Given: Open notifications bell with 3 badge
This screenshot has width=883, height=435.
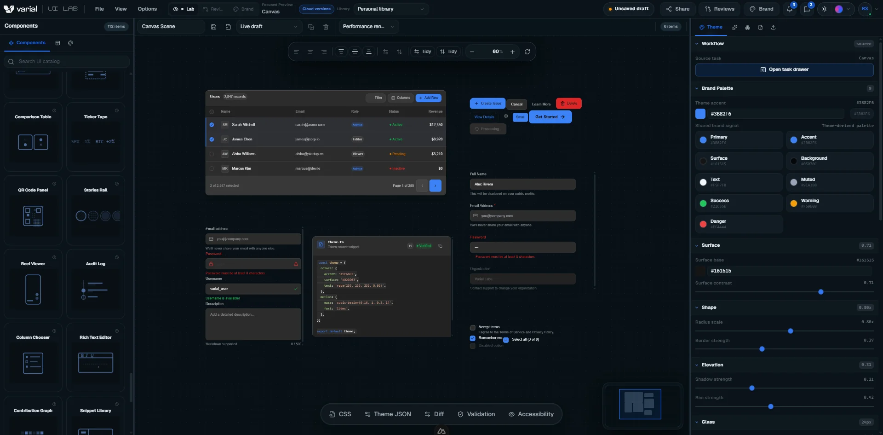Looking at the screenshot, I should (x=790, y=9).
